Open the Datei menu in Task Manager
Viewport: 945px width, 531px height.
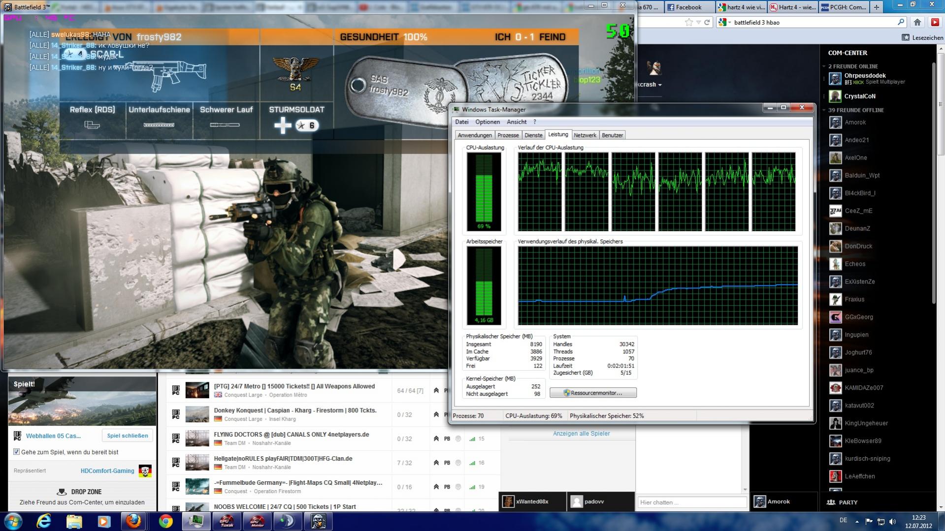[461, 122]
